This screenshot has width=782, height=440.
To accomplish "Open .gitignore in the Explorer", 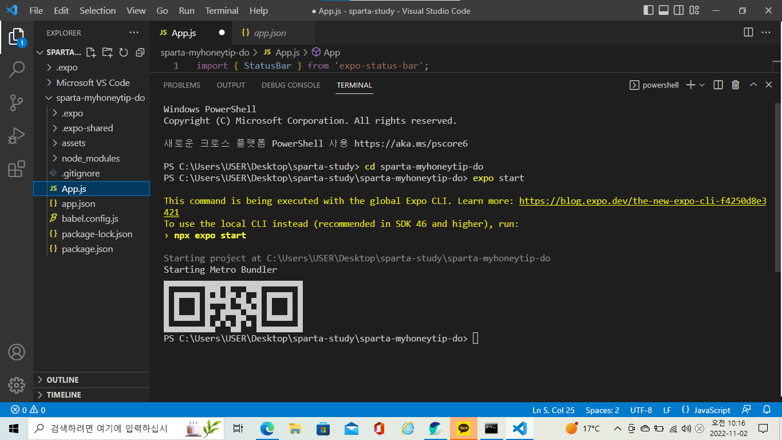I will click(x=92, y=173).
